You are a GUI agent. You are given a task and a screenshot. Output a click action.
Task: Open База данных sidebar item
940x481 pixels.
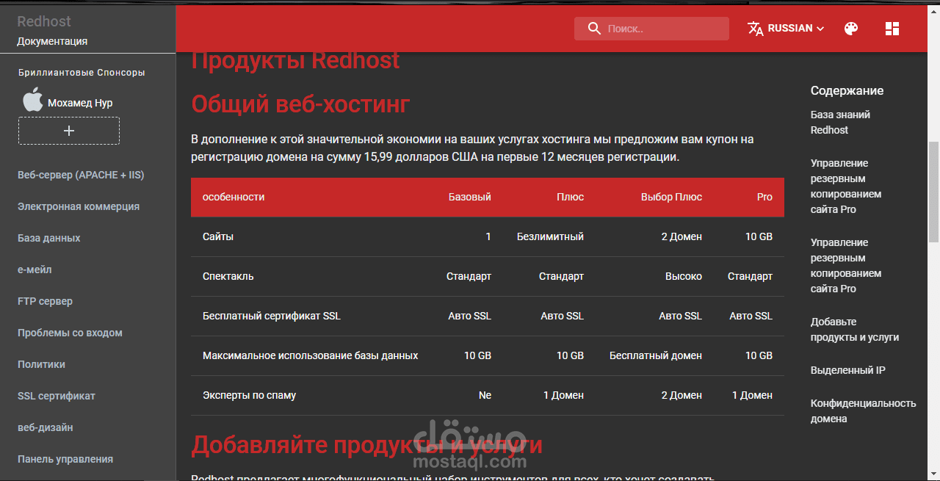coord(49,238)
